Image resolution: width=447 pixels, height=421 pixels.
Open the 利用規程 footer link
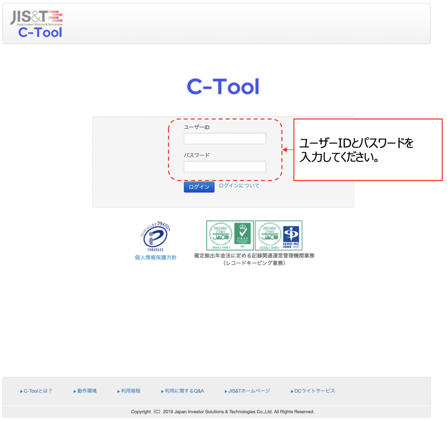click(129, 391)
